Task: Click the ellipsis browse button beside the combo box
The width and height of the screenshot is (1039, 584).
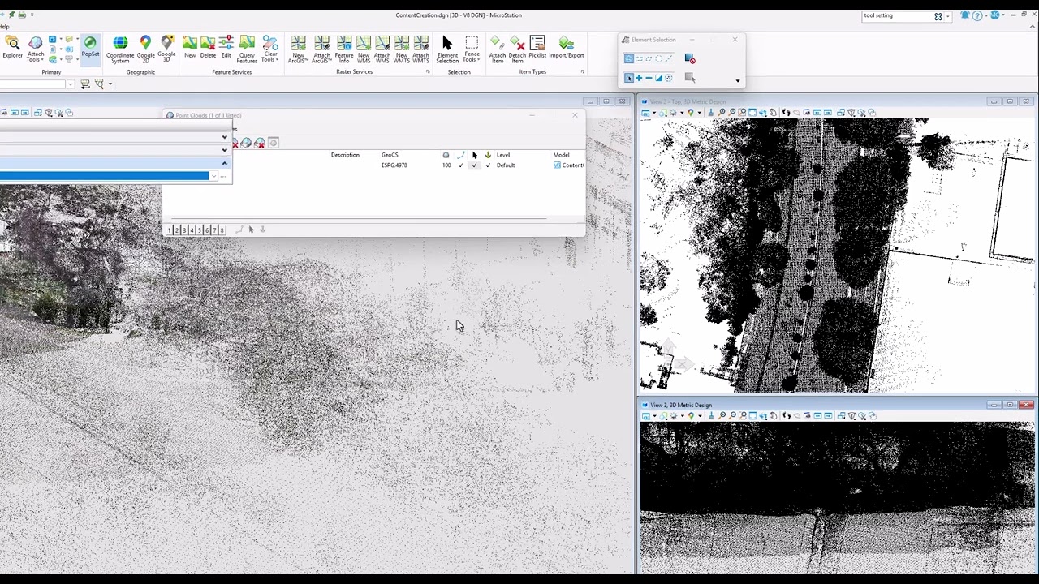Action: pos(222,176)
